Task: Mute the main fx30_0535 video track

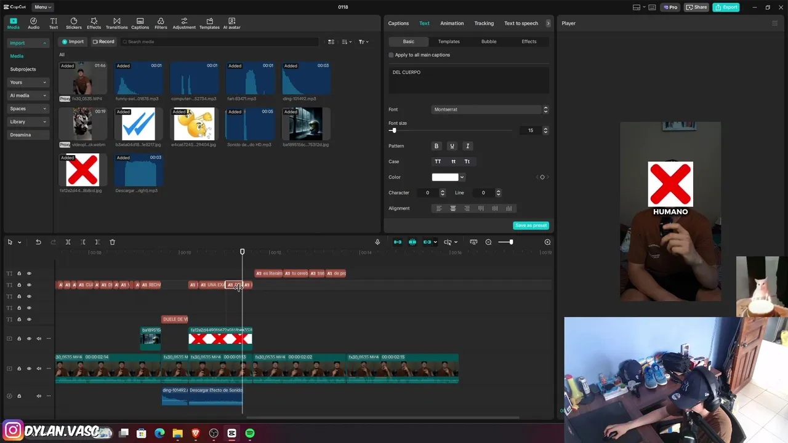Action: click(39, 369)
